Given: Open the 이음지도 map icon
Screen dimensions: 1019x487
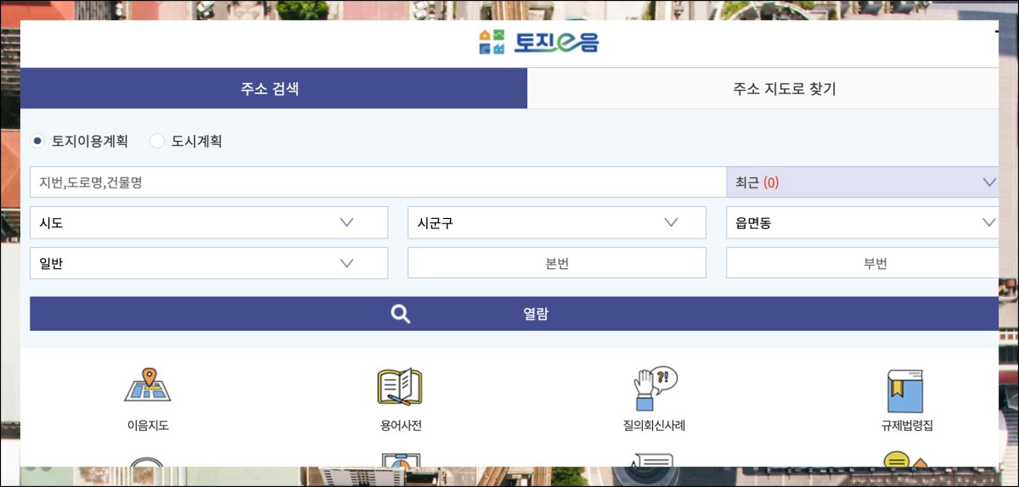Looking at the screenshot, I should coord(148,386).
